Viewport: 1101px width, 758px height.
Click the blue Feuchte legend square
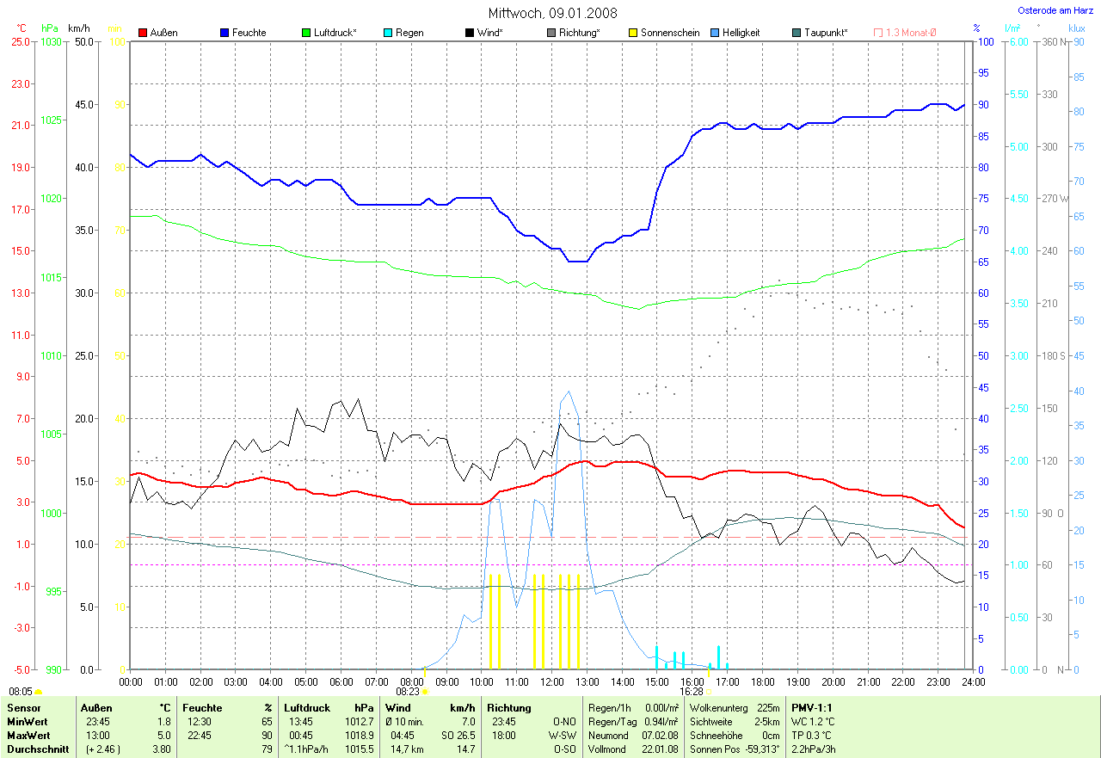tap(225, 33)
